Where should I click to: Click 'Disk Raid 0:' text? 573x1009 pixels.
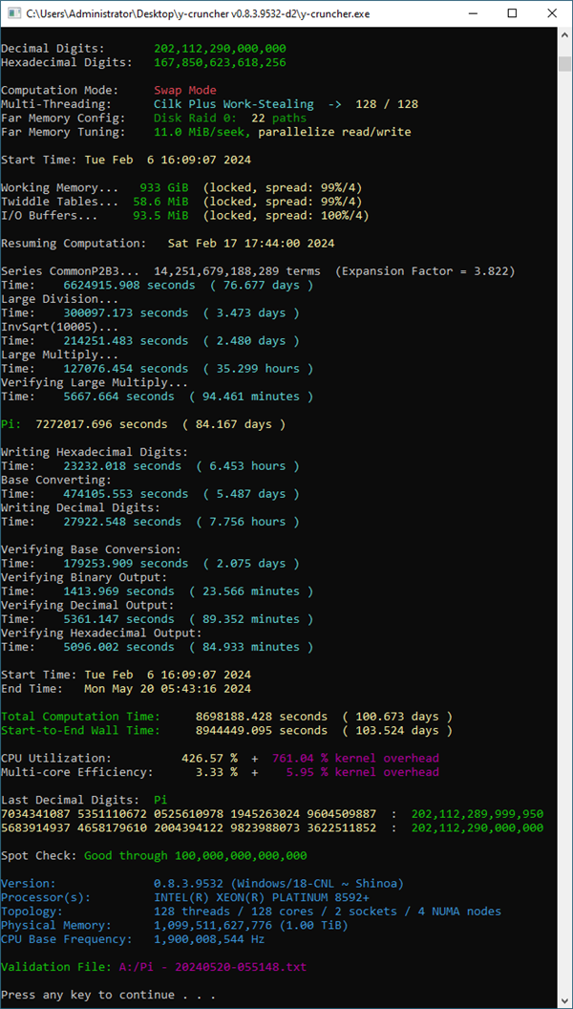pyautogui.click(x=196, y=118)
